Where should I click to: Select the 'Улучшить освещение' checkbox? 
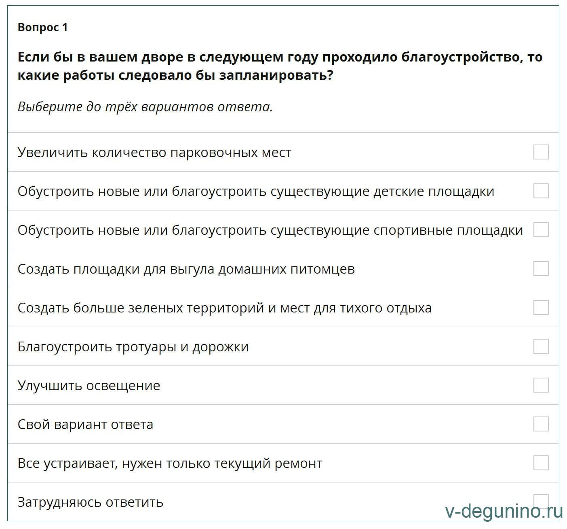tap(541, 385)
